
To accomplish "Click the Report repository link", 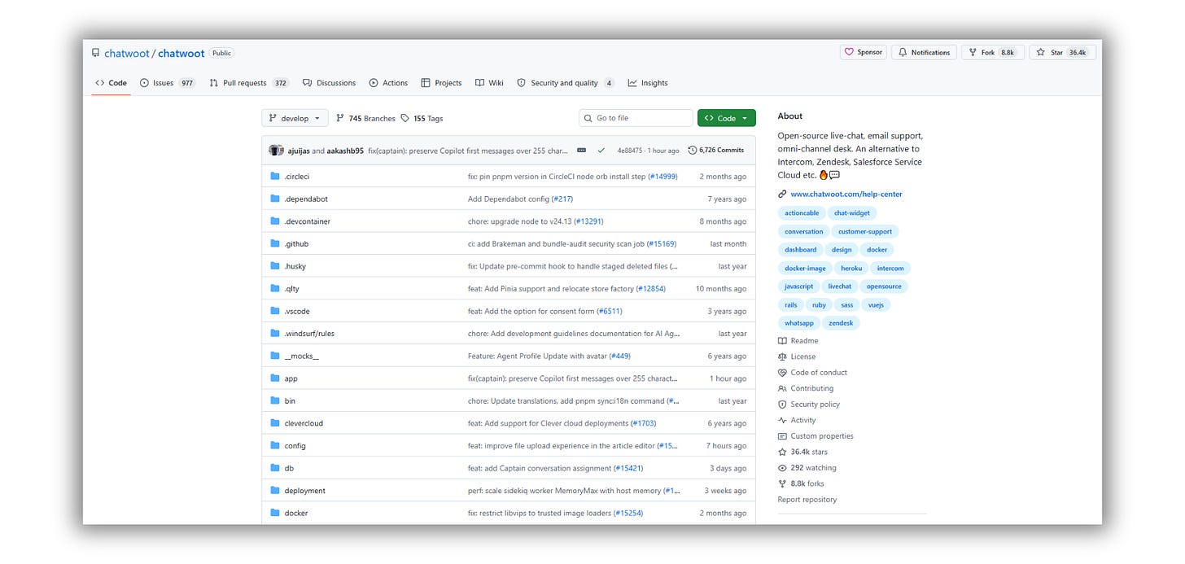I will (x=807, y=500).
